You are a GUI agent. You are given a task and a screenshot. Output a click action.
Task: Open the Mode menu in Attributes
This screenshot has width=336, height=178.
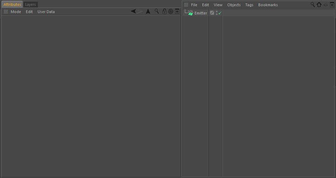coord(16,12)
